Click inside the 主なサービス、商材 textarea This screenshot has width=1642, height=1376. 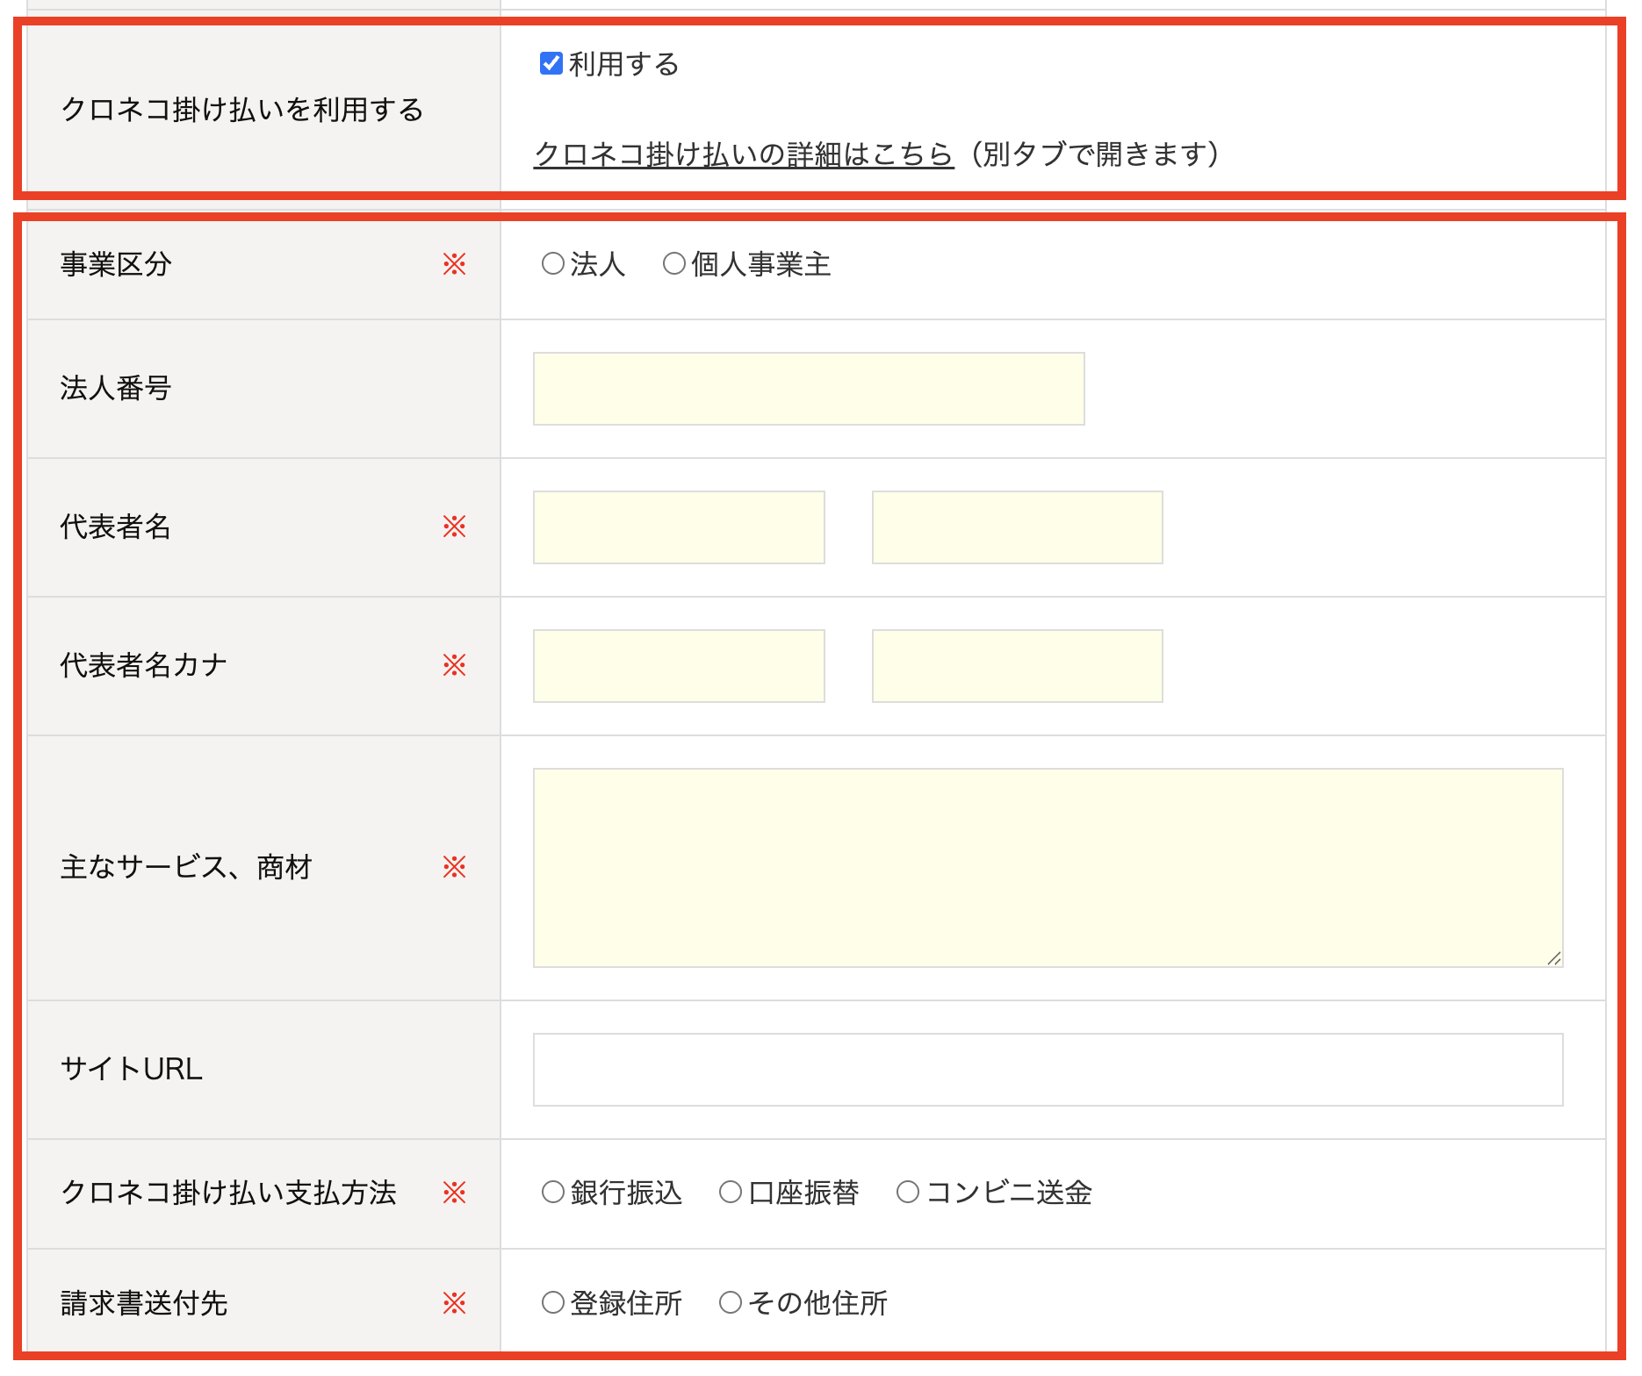coord(1045,869)
